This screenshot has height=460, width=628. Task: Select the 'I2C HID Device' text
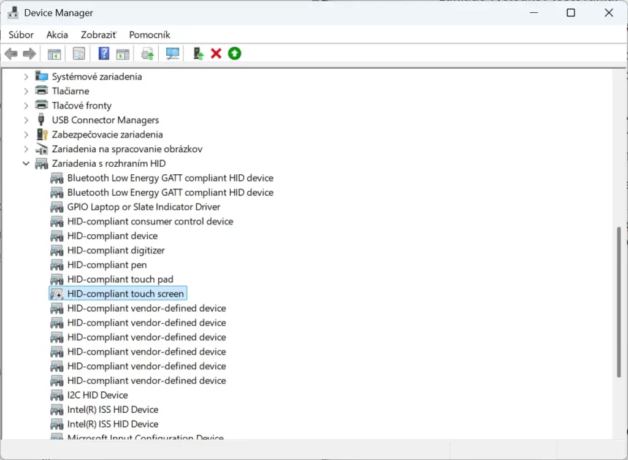pos(98,395)
